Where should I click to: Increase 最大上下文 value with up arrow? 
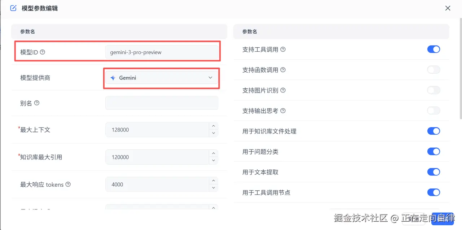click(x=213, y=126)
